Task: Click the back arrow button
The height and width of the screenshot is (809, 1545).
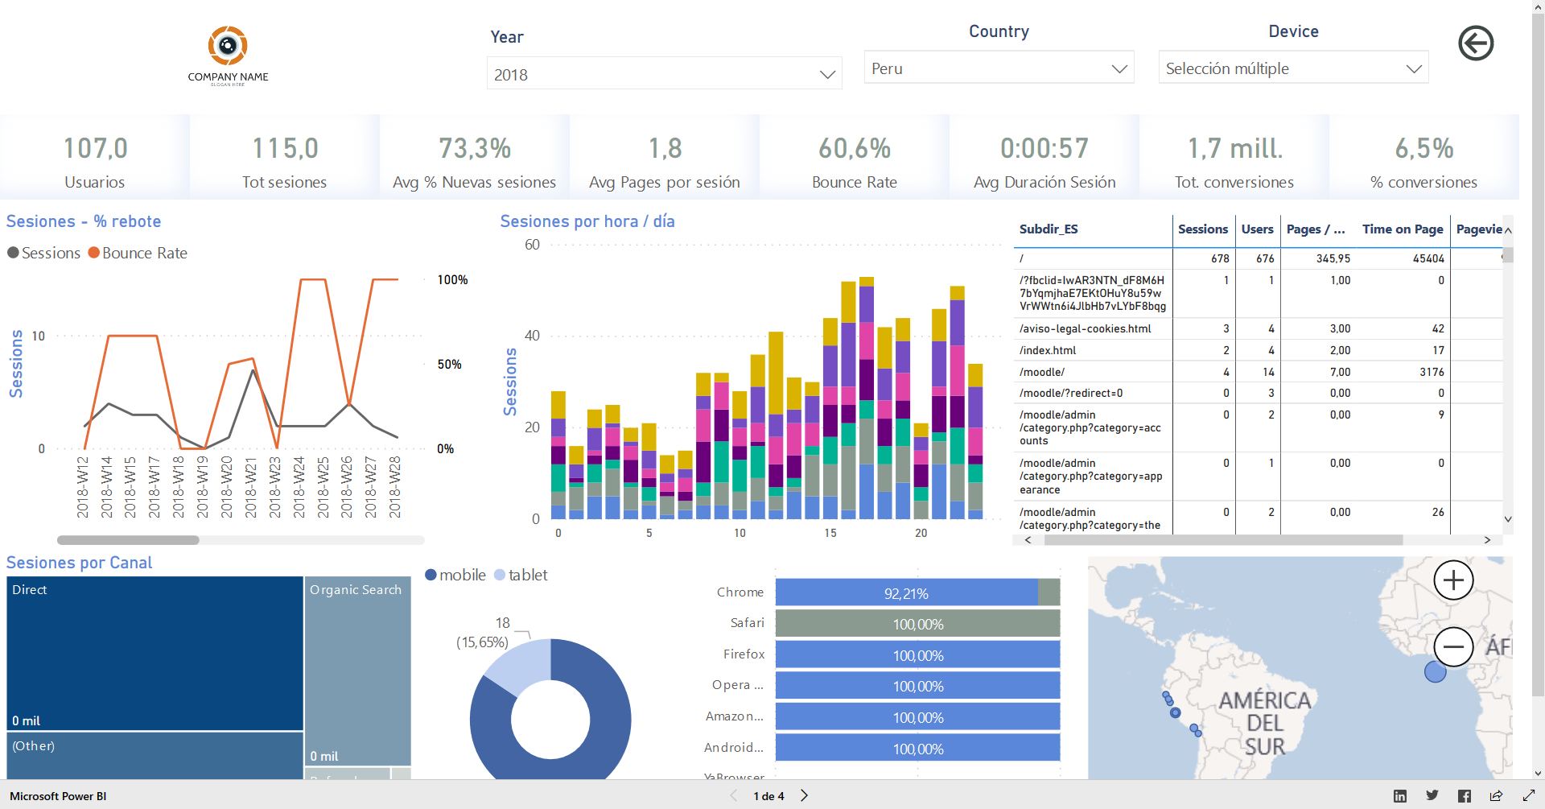Action: tap(1476, 43)
